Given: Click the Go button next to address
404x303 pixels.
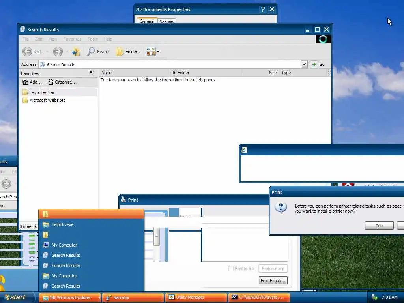Looking at the screenshot, I should click(318, 64).
